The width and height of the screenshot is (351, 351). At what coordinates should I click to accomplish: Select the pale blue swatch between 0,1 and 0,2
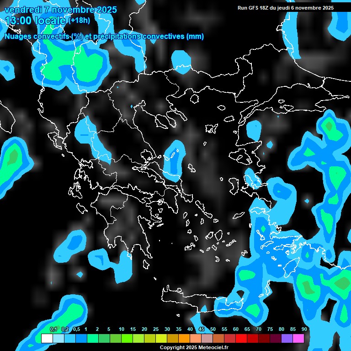[x=58, y=338]
